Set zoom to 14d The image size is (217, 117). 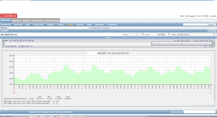point(30,40)
